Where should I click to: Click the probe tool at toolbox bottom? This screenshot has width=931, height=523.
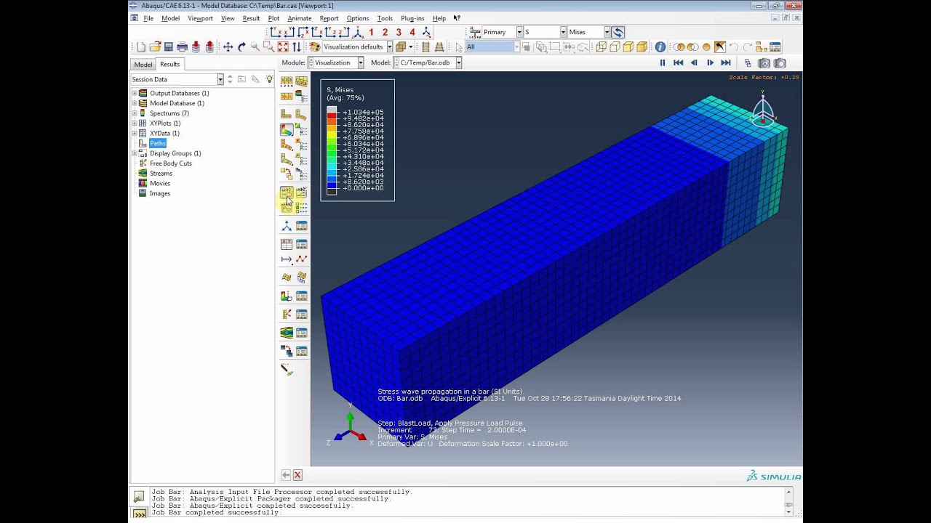287,370
